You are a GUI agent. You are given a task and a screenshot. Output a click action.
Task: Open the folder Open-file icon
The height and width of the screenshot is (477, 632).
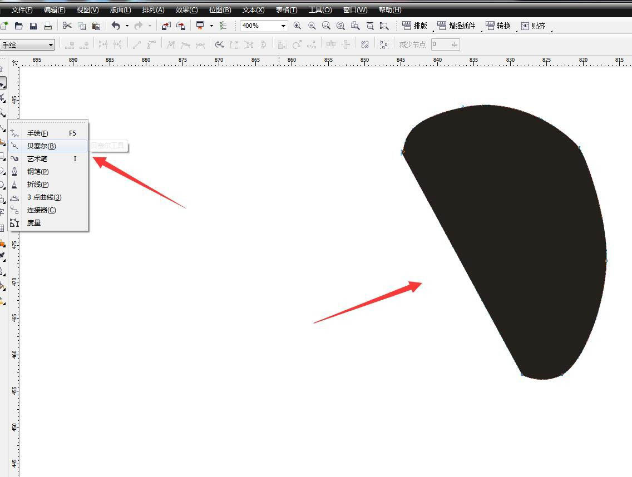coord(19,26)
